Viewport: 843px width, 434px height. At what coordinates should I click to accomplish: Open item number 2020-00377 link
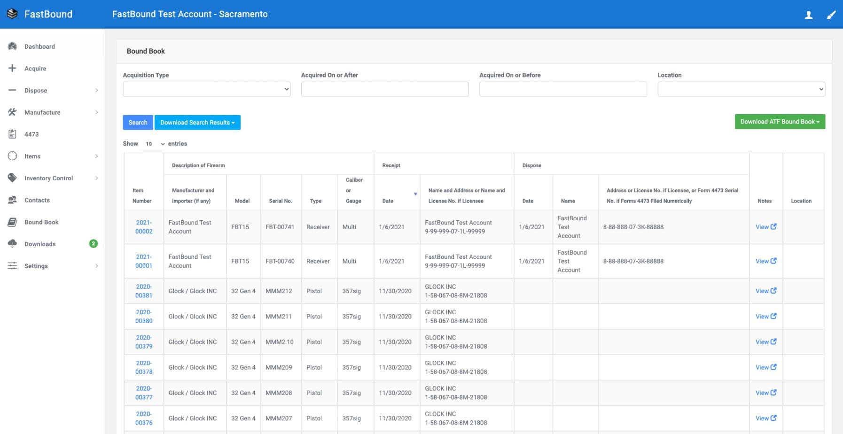coord(144,393)
